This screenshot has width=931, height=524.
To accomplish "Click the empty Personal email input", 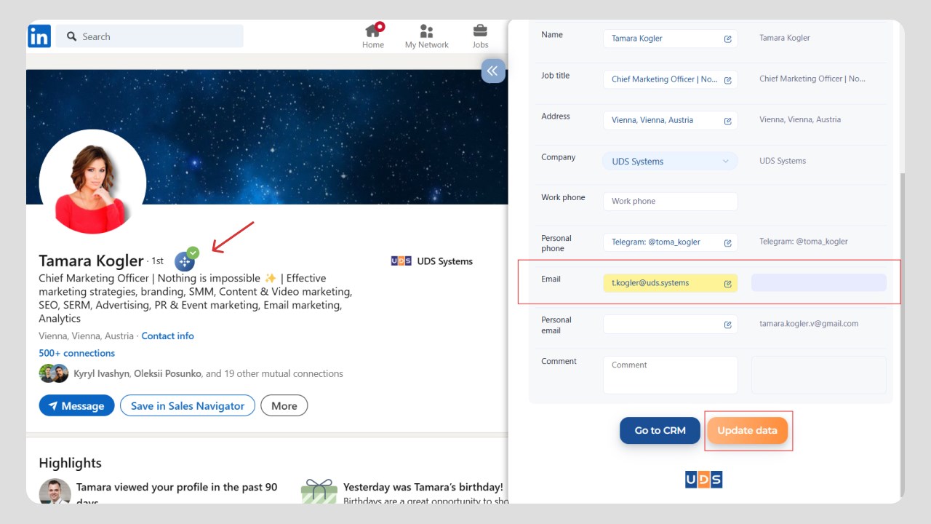I will [x=670, y=324].
